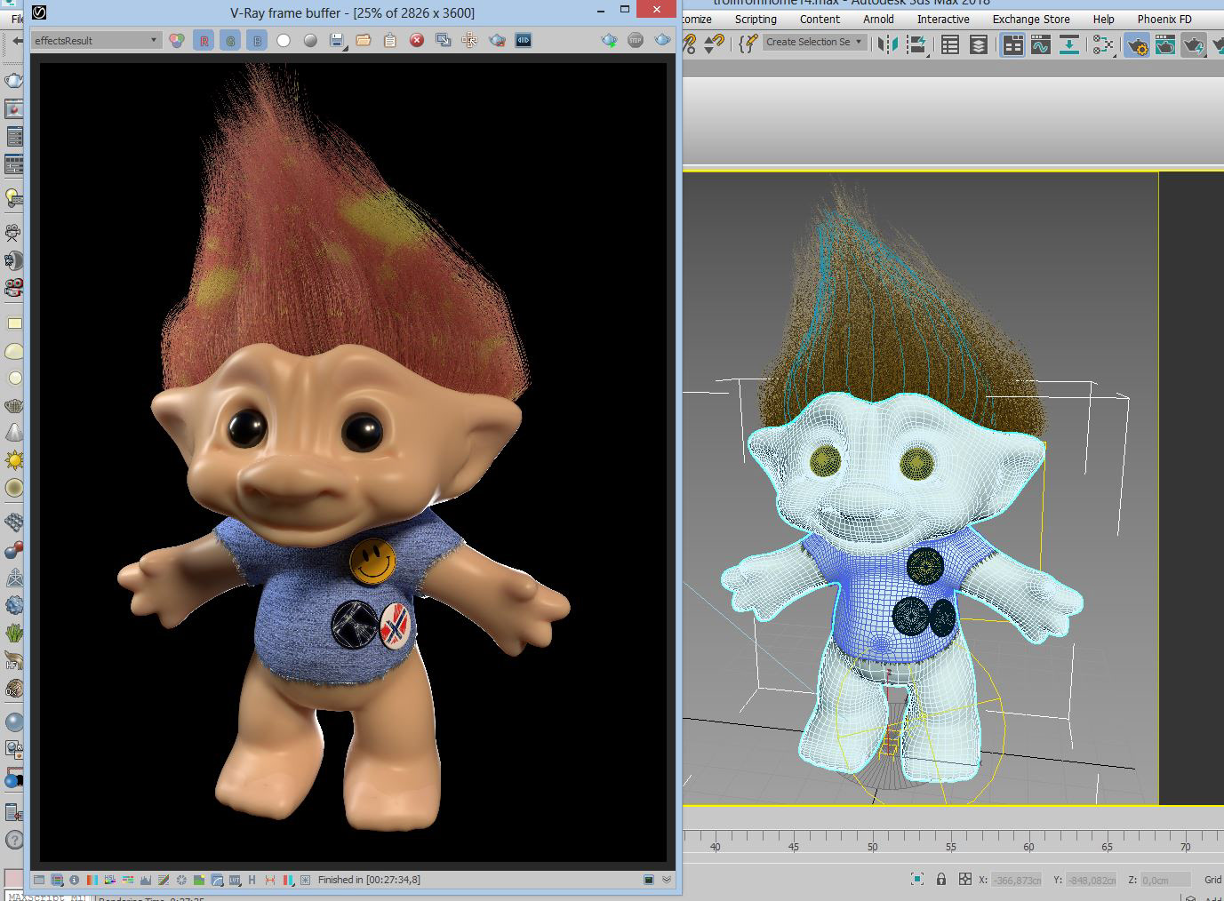Toggle background image icon in frame buffer
Viewport: 1224px width, 901px height.
(199, 880)
